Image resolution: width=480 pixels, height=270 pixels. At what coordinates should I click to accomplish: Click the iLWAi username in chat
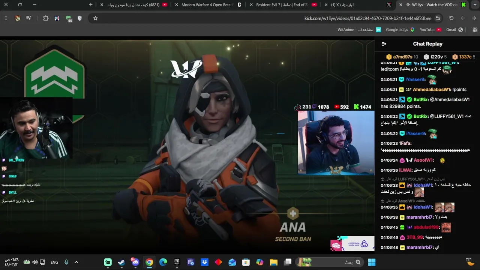click(x=405, y=170)
